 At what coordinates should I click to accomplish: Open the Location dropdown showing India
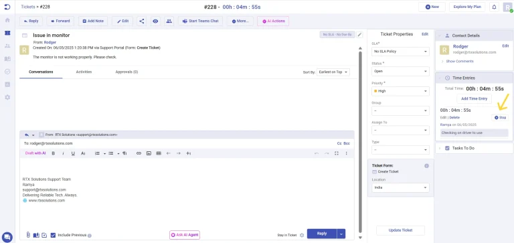tap(400, 187)
